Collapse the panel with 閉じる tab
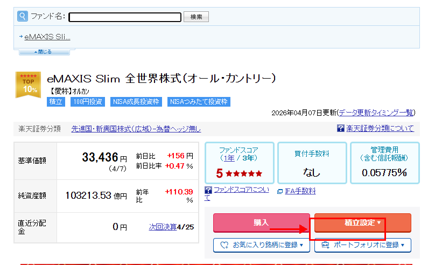 coord(44,52)
